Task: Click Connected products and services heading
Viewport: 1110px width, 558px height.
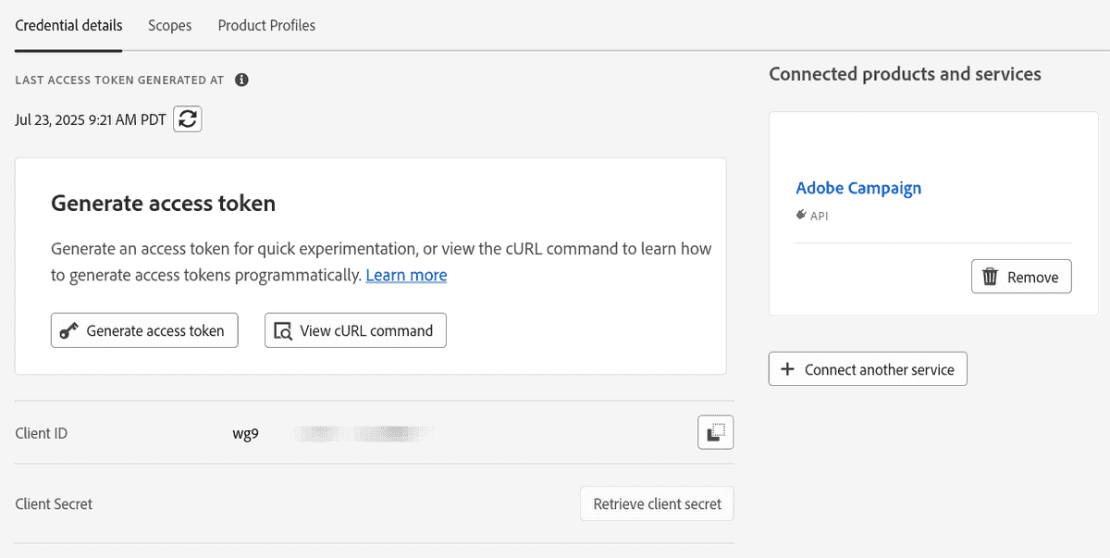Action: pyautogui.click(x=905, y=74)
